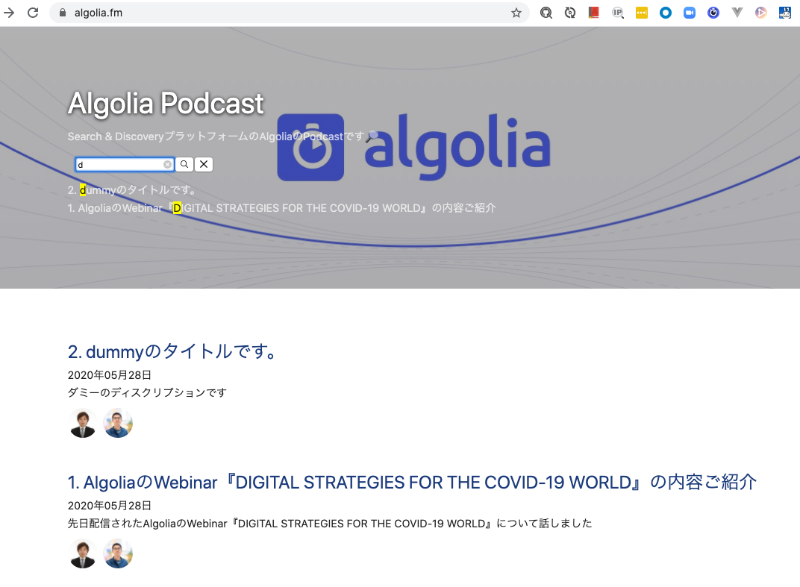Click the Algolia Podcast heading
Screen dimensions: 800x587
[x=166, y=104]
